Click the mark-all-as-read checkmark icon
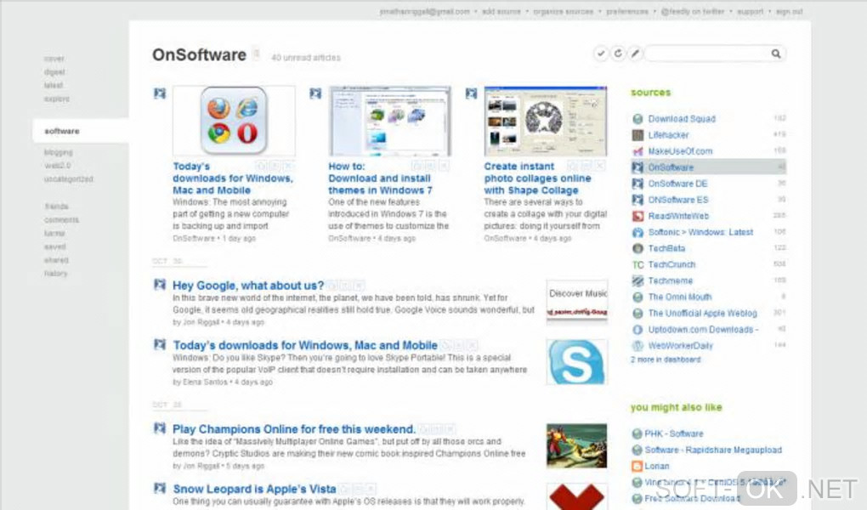This screenshot has width=867, height=510. click(600, 54)
